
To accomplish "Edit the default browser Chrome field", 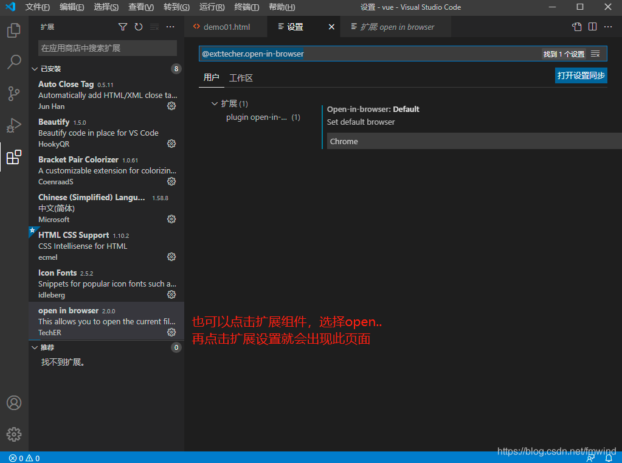I will [x=474, y=141].
